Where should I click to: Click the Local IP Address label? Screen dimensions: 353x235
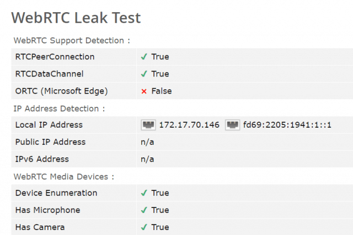pos(49,125)
